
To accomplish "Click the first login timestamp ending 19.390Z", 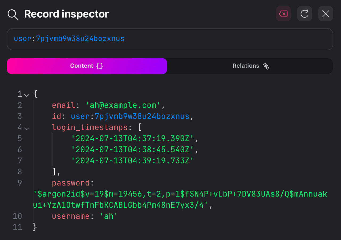I will (x=132, y=139).
